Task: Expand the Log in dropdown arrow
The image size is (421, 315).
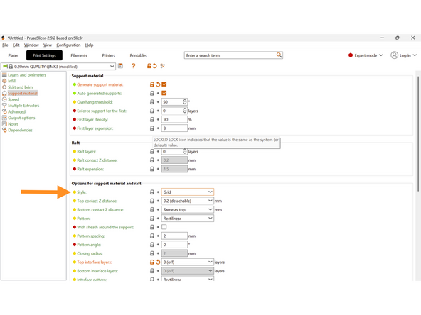Action: click(415, 55)
